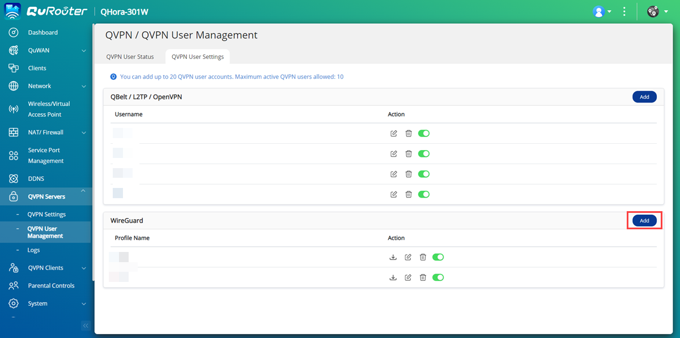The image size is (680, 338).
Task: Collapse the QVPN Servers submenu chevron
Action: [84, 191]
